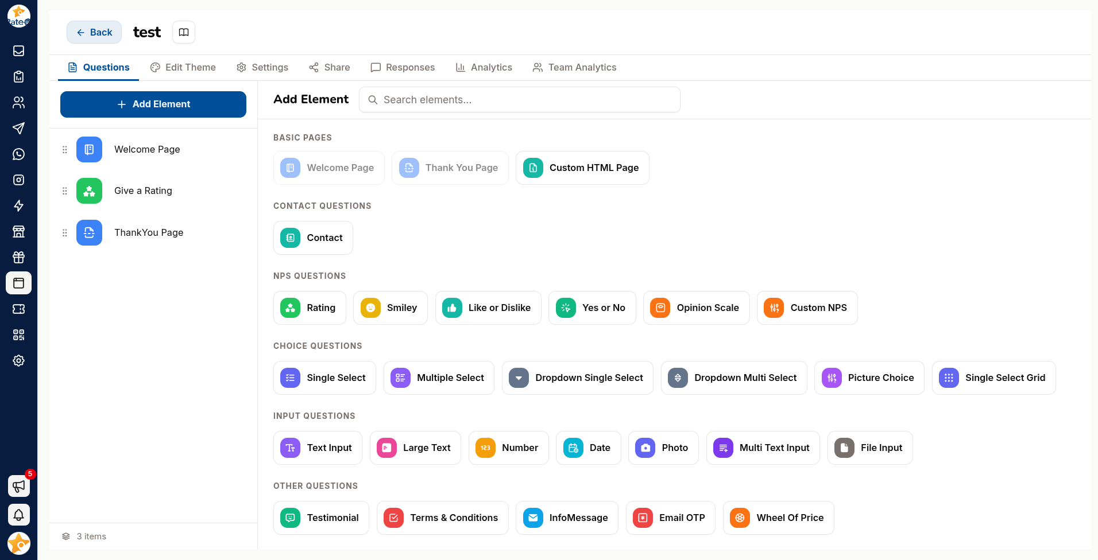Add a Text Input element
This screenshot has height=560, width=1098.
click(318, 448)
